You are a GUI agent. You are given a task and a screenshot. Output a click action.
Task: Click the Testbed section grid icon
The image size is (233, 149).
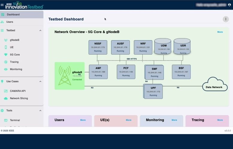pos(2,30)
